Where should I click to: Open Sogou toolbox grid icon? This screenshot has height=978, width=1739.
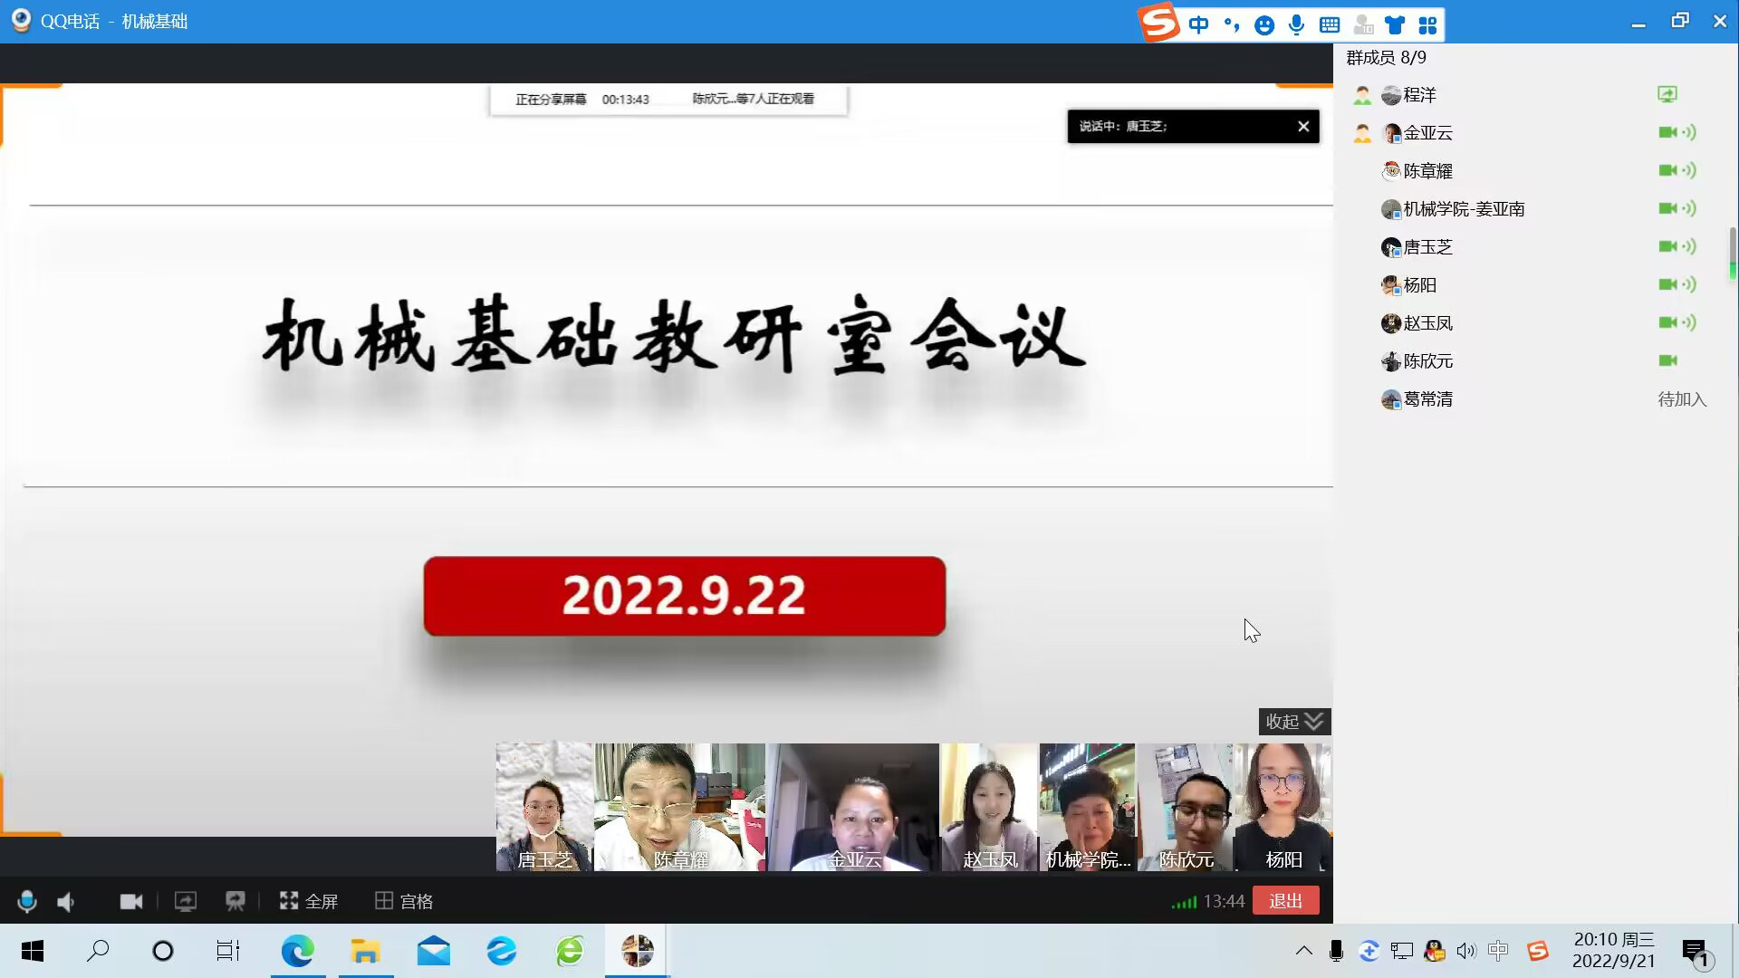pyautogui.click(x=1427, y=24)
